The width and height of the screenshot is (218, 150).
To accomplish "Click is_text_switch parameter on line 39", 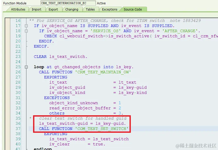I will [x=67, y=139].
